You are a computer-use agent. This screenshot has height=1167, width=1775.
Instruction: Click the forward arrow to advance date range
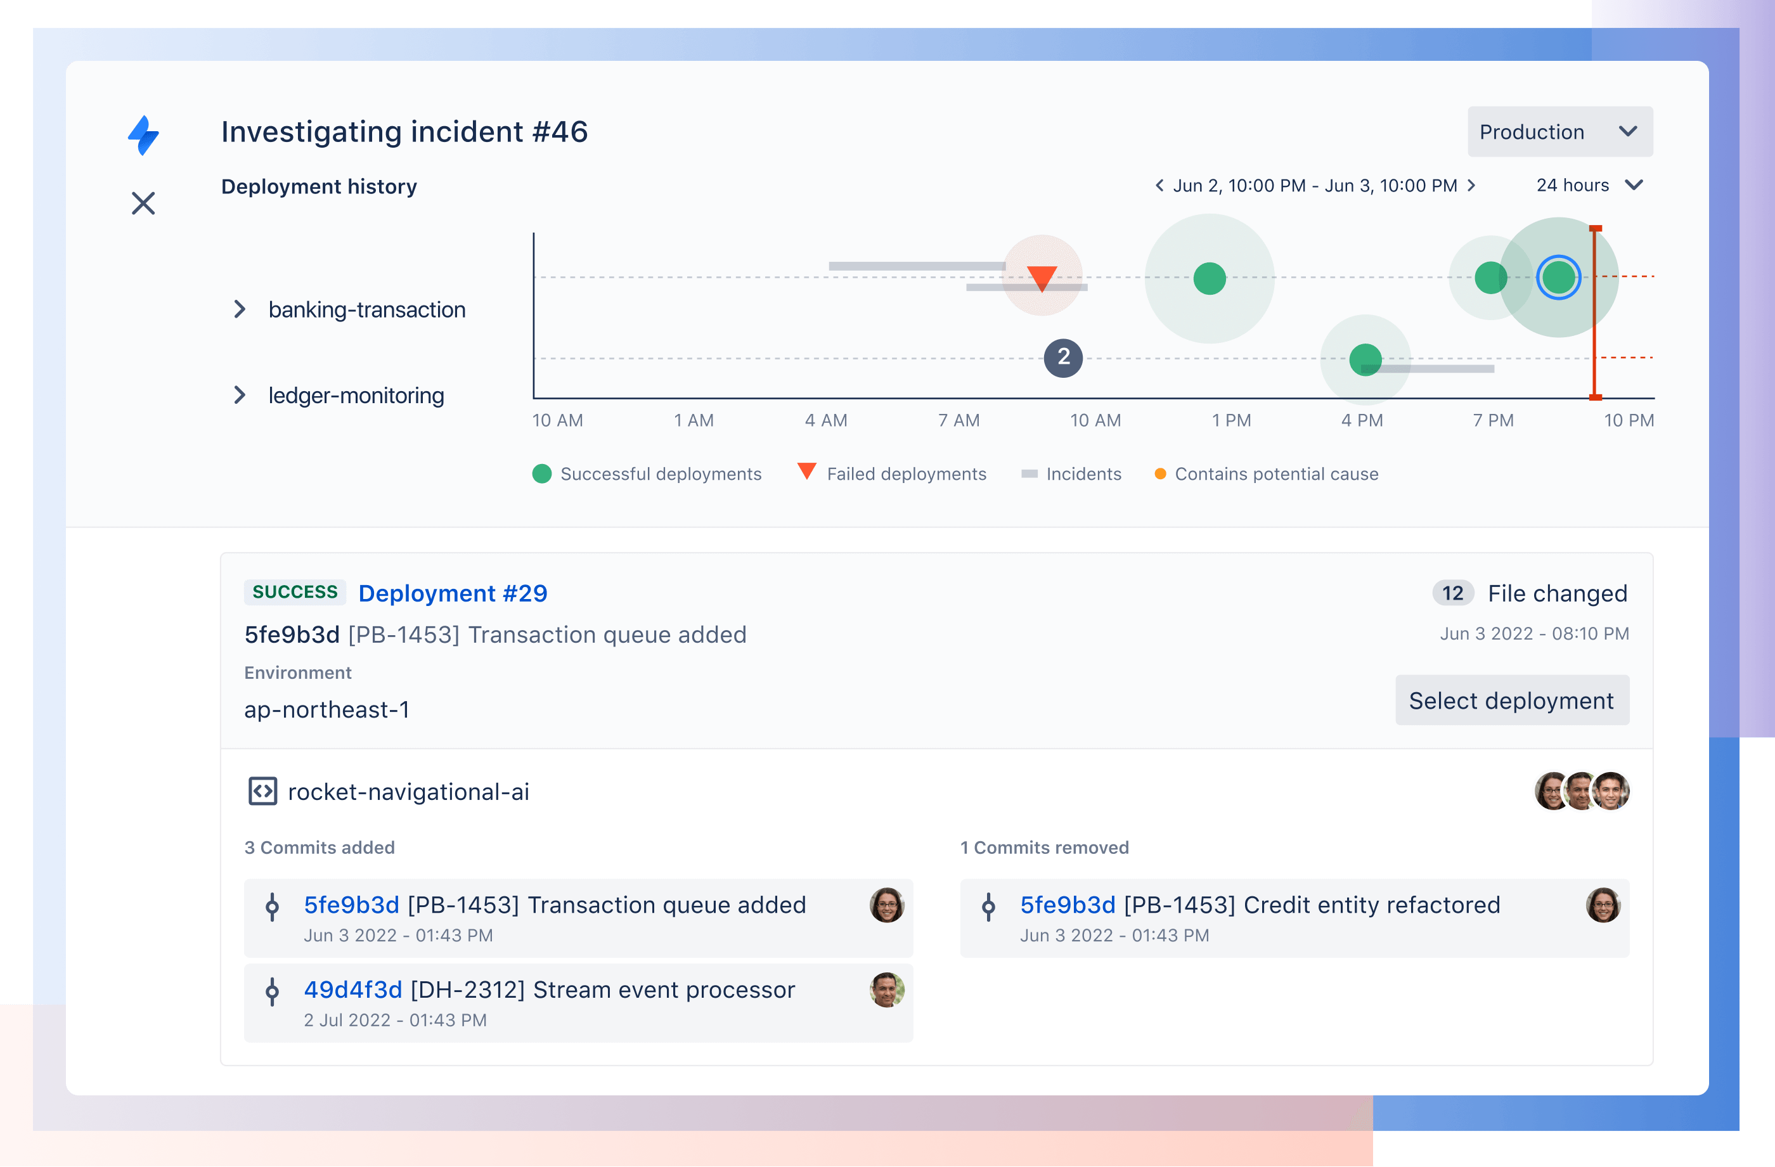(1476, 185)
